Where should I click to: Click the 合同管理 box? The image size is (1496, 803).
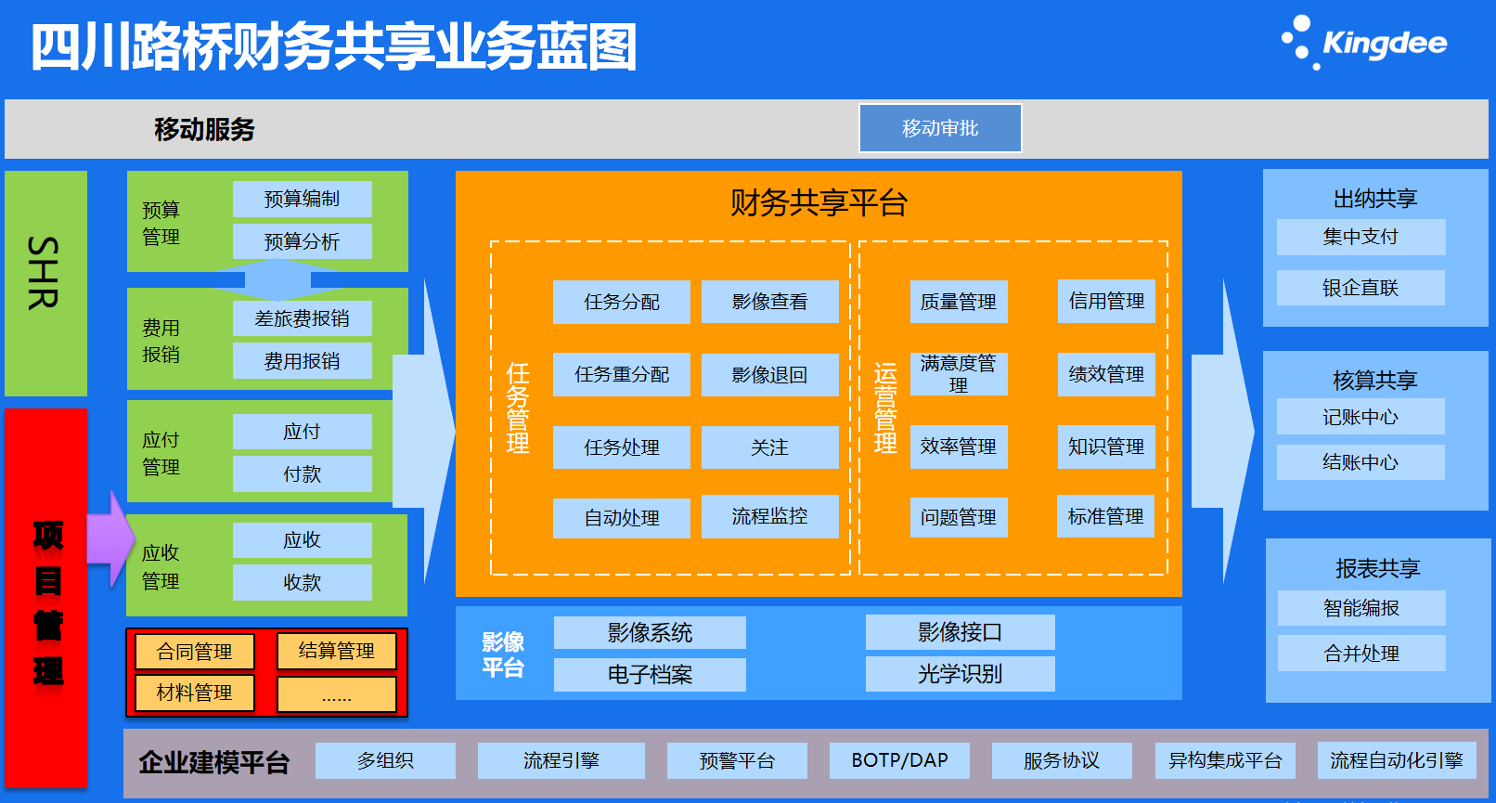pos(195,652)
